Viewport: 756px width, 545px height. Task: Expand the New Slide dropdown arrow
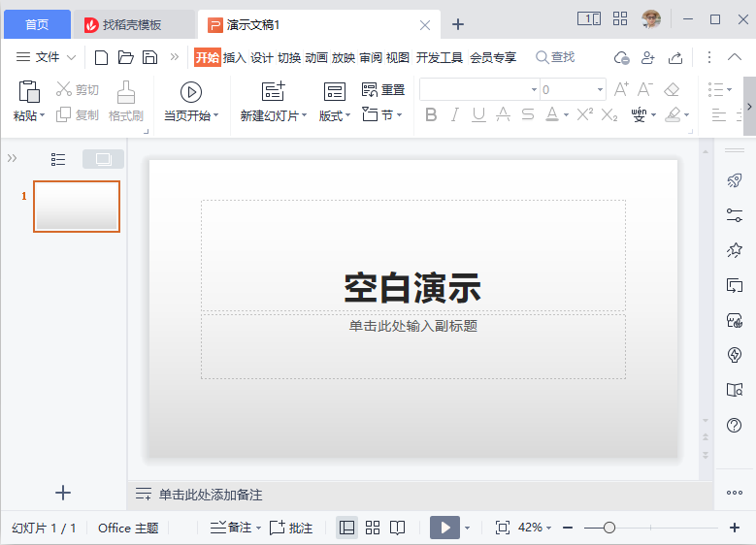coord(304,115)
